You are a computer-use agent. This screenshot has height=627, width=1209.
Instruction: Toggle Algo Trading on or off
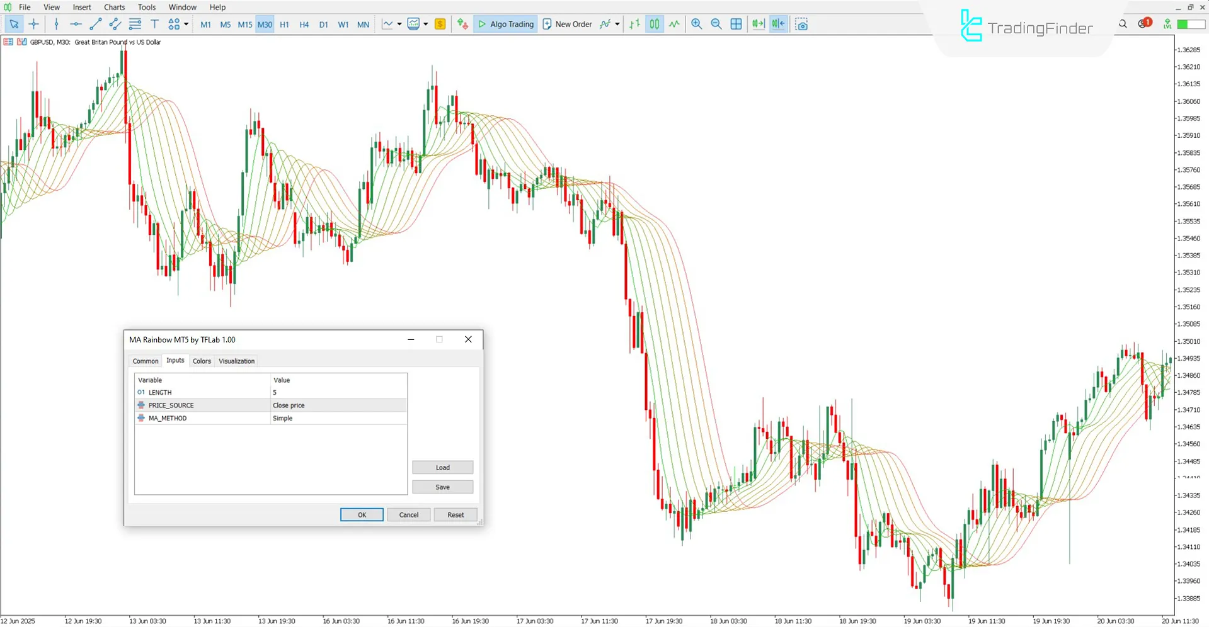point(505,24)
